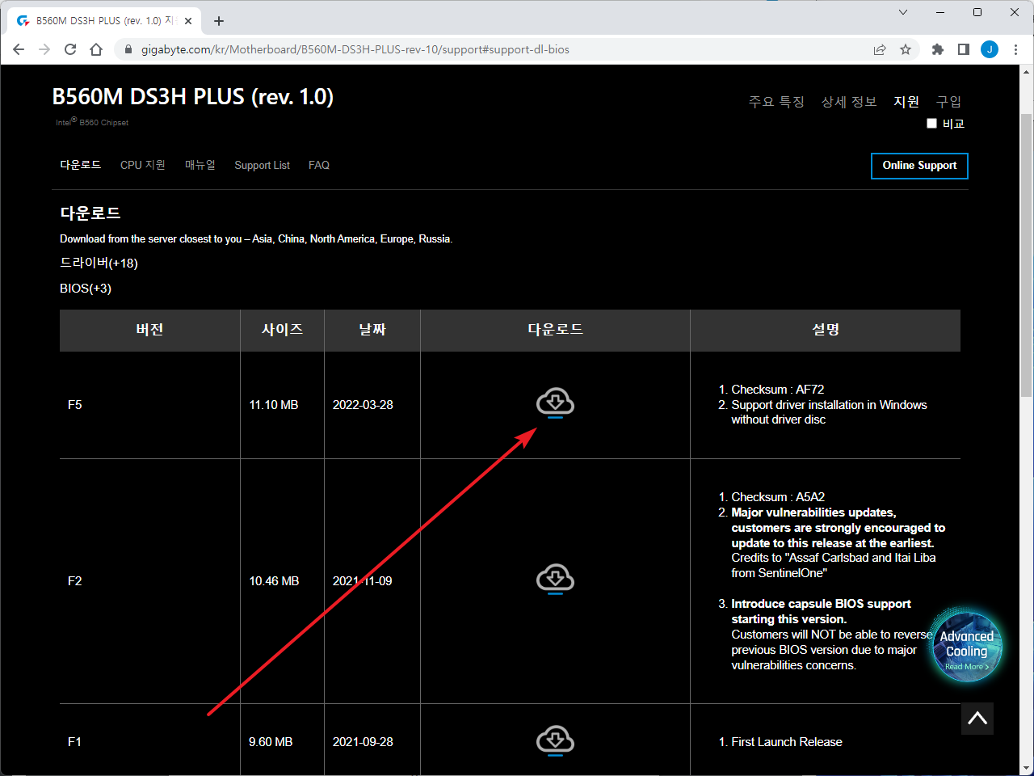This screenshot has width=1034, height=776.
Task: Open the 매뉴얼 tab
Action: (x=200, y=165)
